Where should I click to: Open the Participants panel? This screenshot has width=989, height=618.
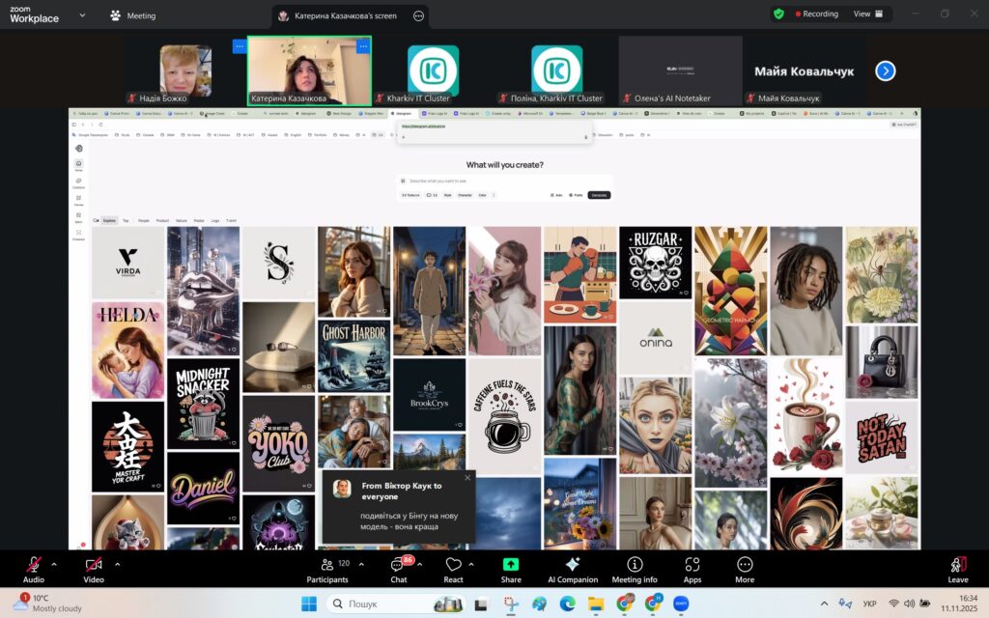[x=326, y=568]
